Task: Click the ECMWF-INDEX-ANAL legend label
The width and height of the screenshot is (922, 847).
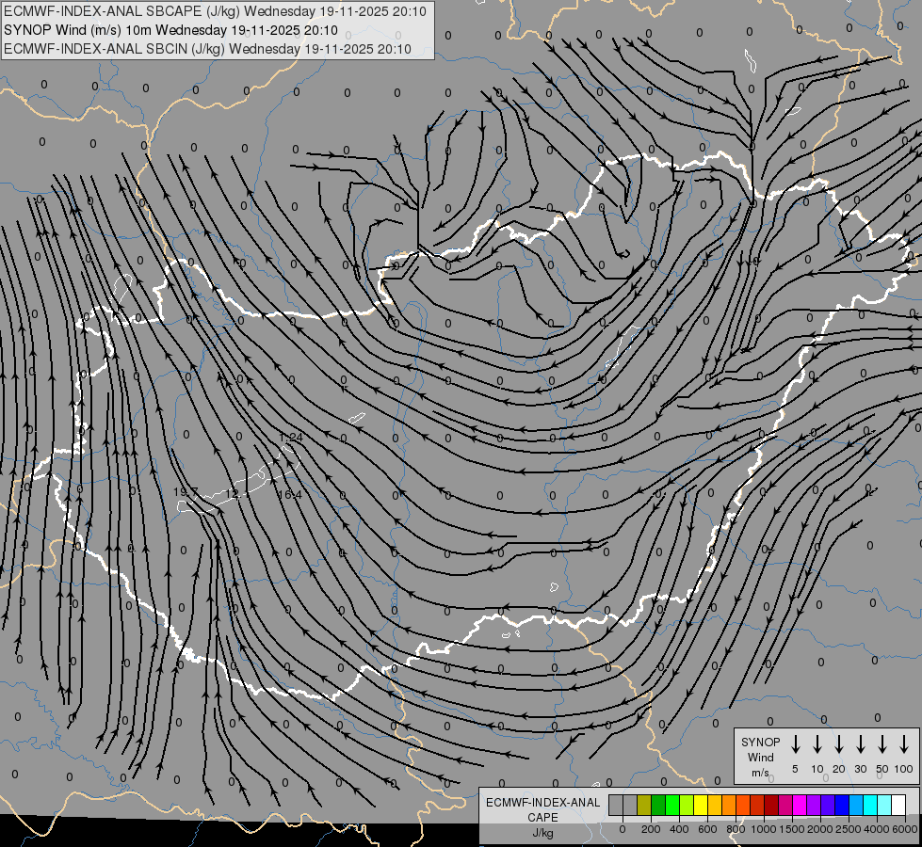Action: coord(542,803)
